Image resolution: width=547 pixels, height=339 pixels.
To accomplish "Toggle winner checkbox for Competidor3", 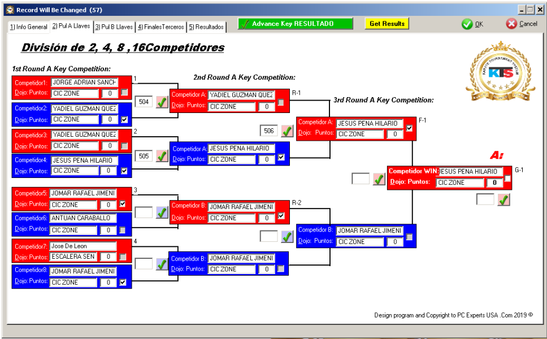I will pyautogui.click(x=124, y=145).
